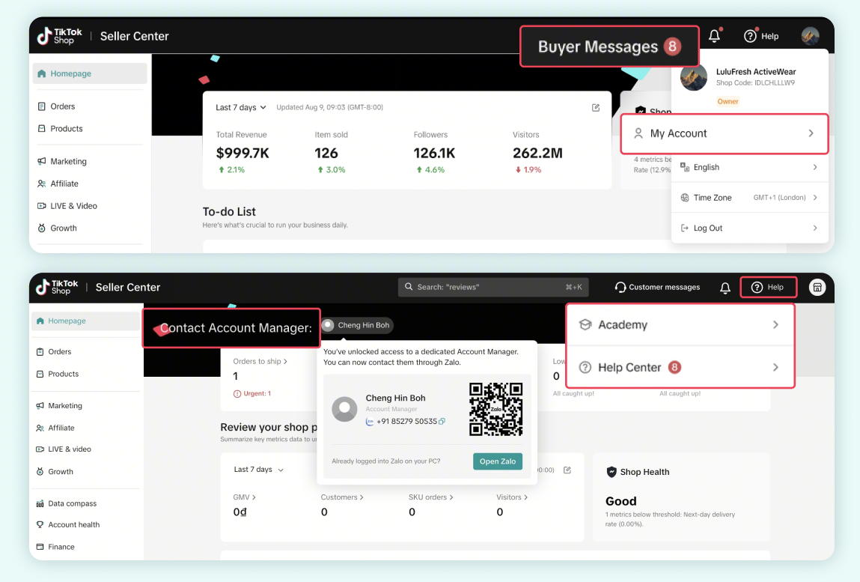860x582 pixels.
Task: Click the shop storefront icon in lower header
Action: click(x=817, y=287)
